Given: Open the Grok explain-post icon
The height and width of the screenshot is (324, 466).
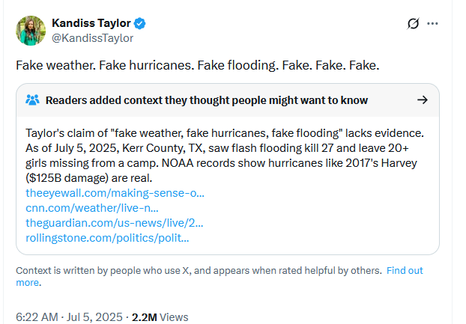Looking at the screenshot, I should coord(413,23).
